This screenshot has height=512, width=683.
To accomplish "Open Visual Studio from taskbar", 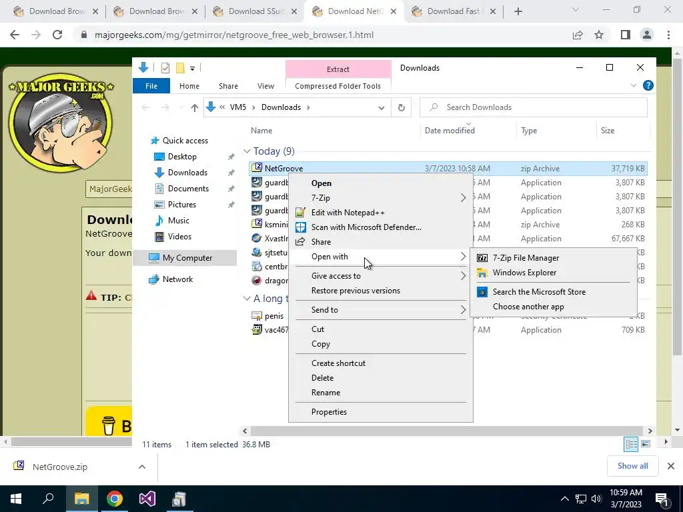I will pyautogui.click(x=147, y=499).
